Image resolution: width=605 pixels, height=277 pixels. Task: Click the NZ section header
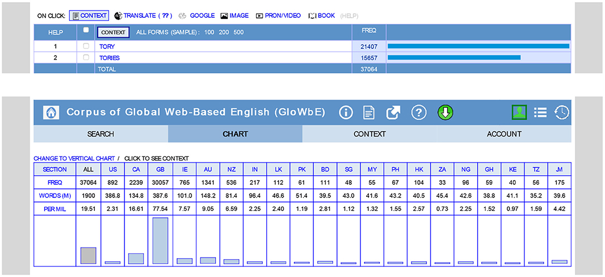coord(232,169)
